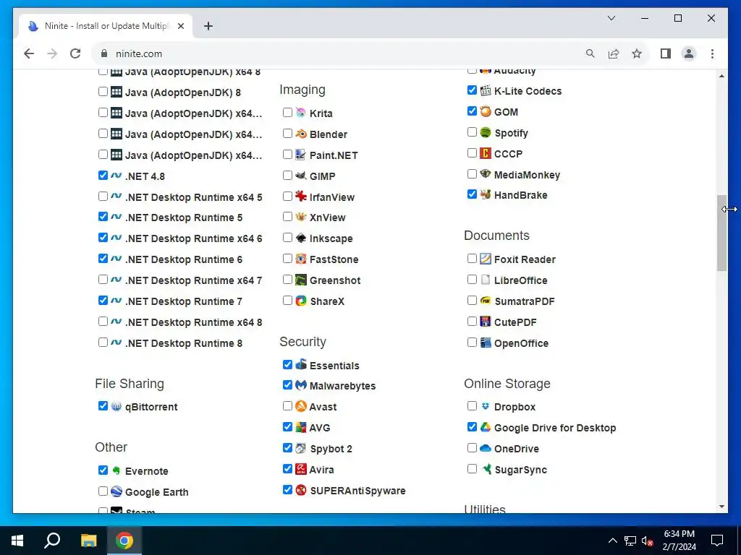This screenshot has height=555, width=741.
Task: Click the OneDrive cloud icon
Action: click(486, 448)
